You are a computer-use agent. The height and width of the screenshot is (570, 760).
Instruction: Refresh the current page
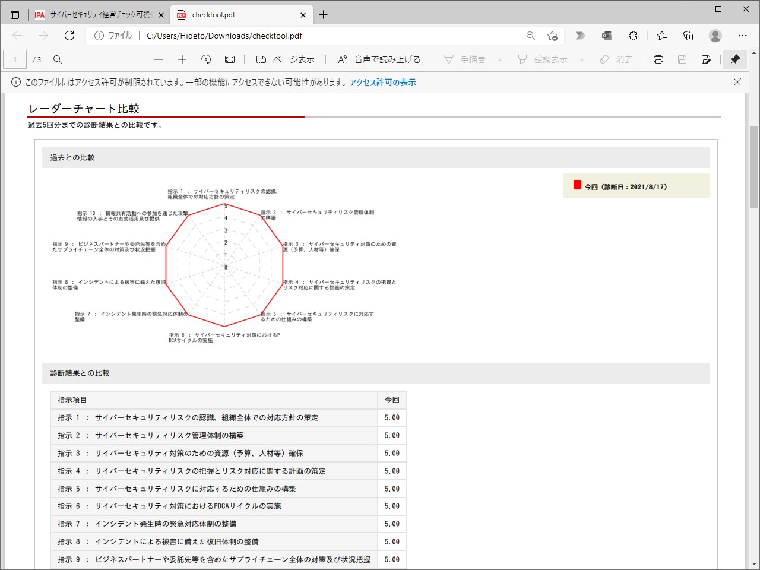(x=69, y=36)
